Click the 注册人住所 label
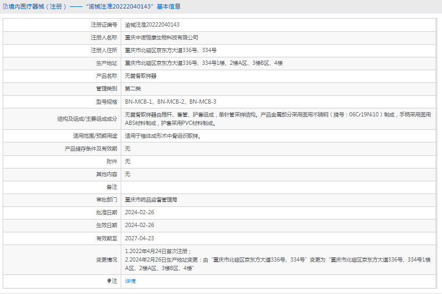 pos(104,50)
